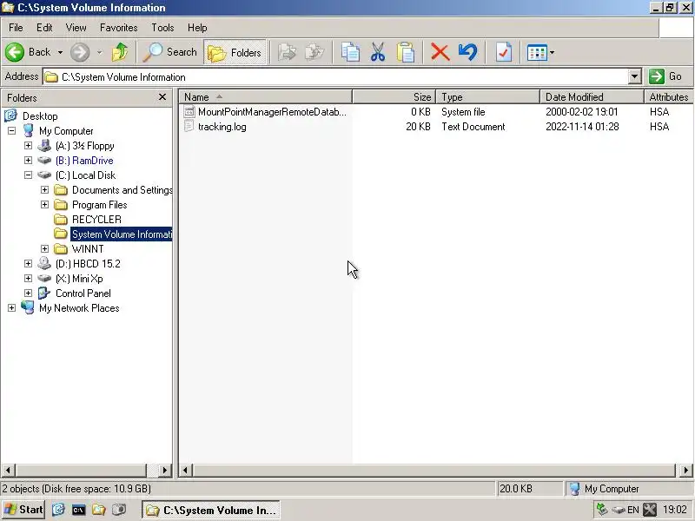The height and width of the screenshot is (521, 695).
Task: Toggle the Folders pane button
Action: [x=235, y=52]
